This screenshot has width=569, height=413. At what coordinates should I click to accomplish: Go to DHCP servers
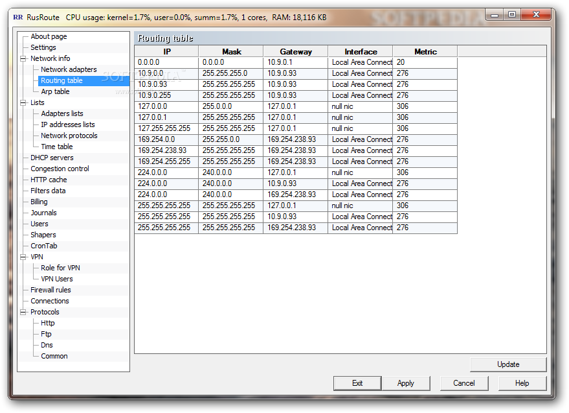[52, 158]
